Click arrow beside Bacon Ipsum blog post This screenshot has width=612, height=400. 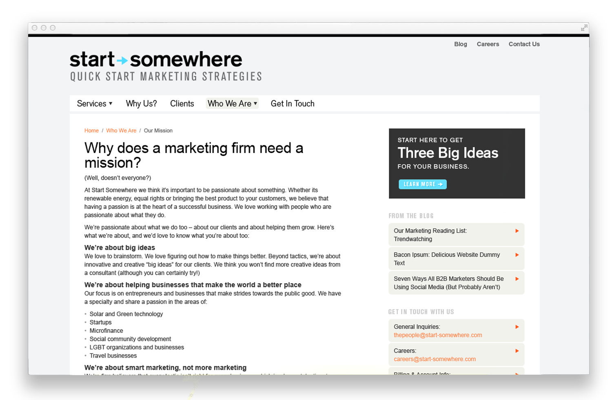pyautogui.click(x=517, y=255)
